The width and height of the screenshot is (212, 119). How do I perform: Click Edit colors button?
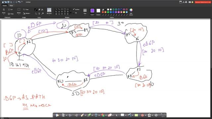point(131,12)
